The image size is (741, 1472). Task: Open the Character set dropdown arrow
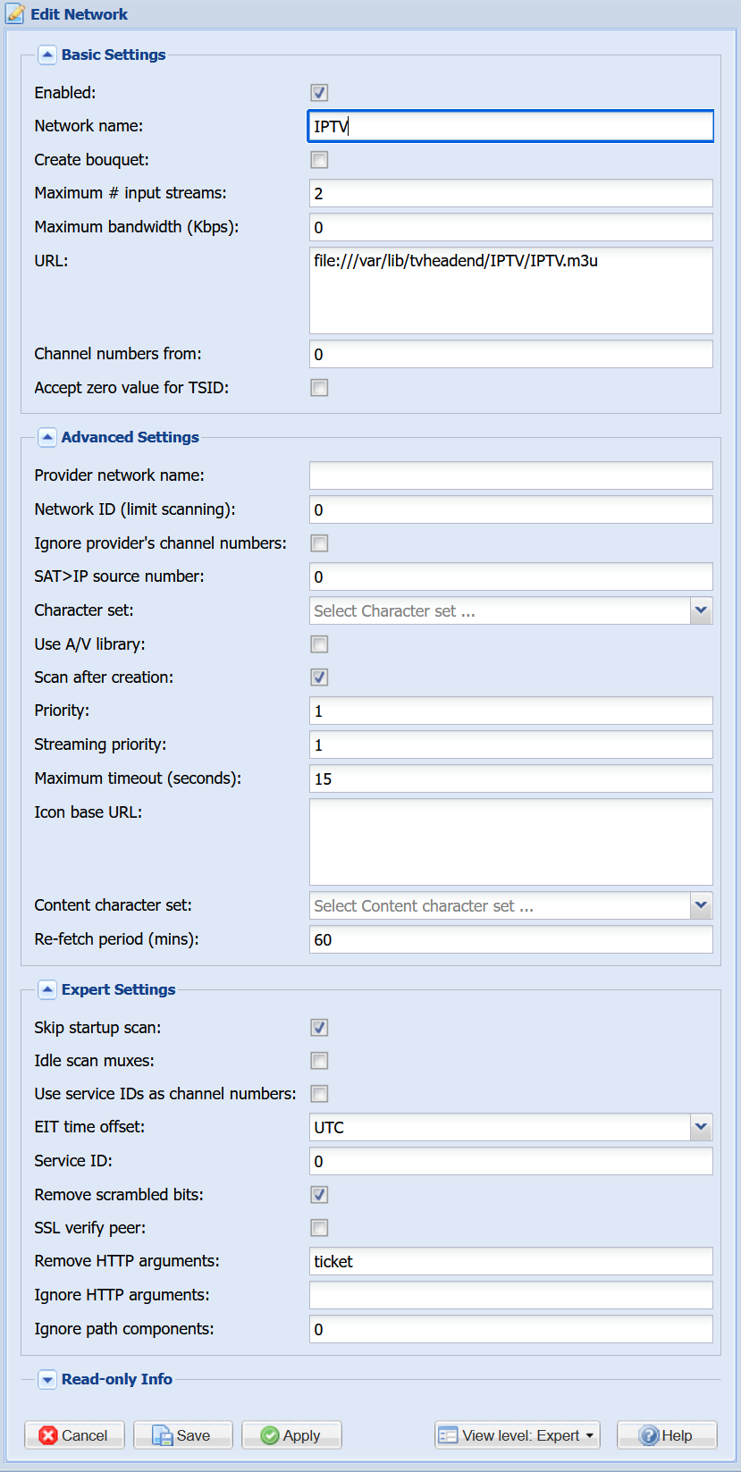tap(701, 610)
